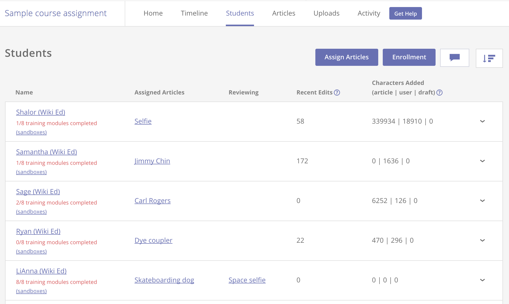Expand the Shalor (Wiki Ed) row chevron
The width and height of the screenshot is (509, 304).
[482, 121]
